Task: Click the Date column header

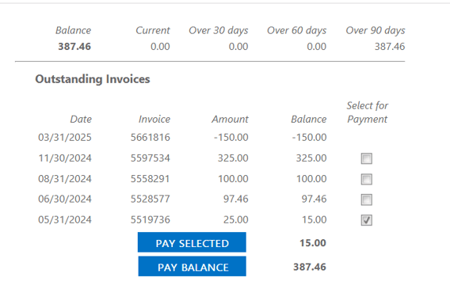Action: coord(81,119)
